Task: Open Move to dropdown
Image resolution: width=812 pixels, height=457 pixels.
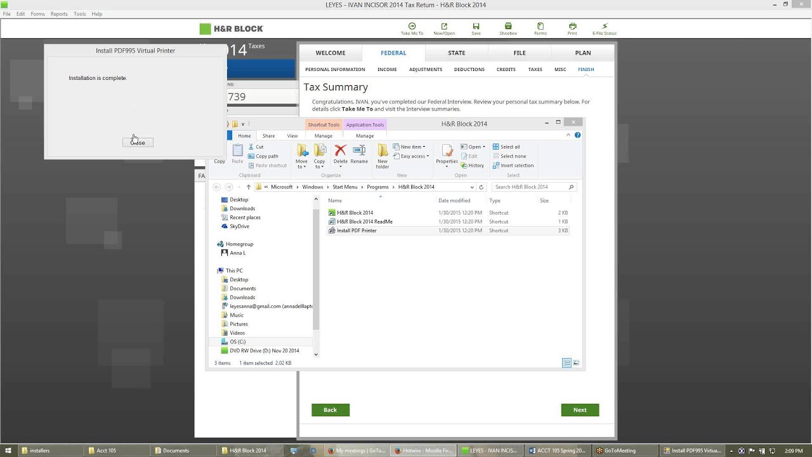Action: click(x=302, y=156)
